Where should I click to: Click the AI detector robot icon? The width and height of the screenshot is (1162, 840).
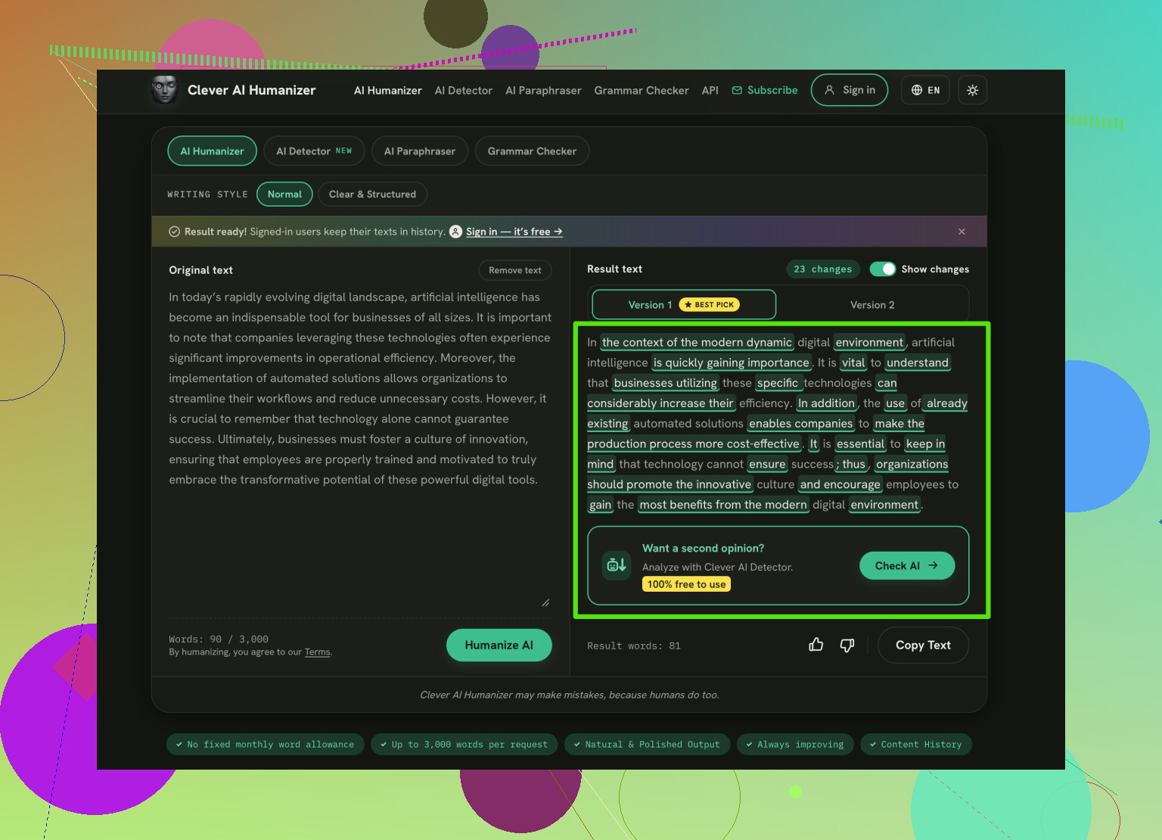[617, 565]
